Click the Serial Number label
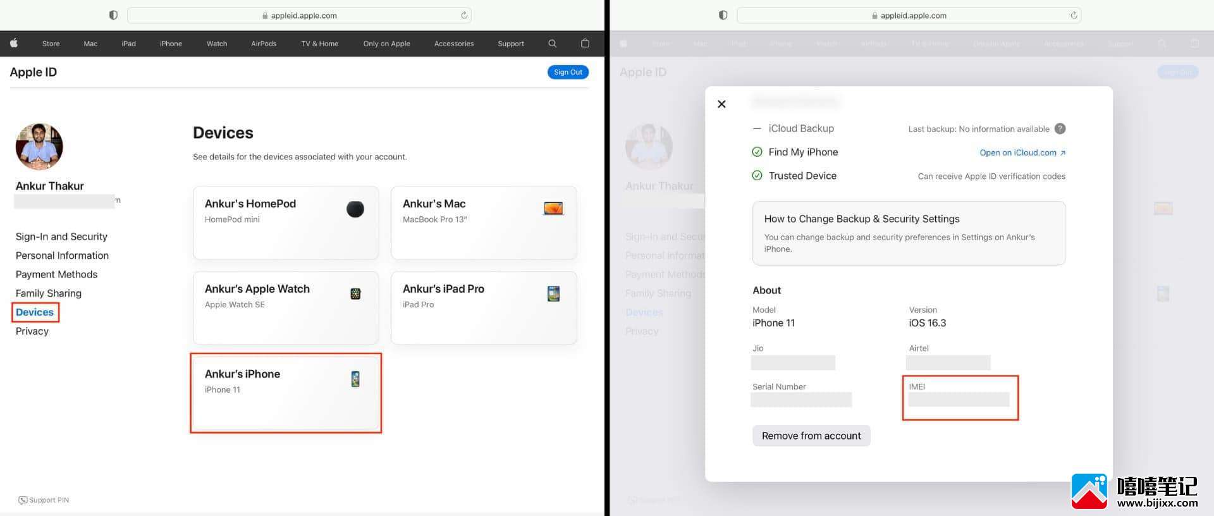The width and height of the screenshot is (1214, 516). (x=779, y=386)
